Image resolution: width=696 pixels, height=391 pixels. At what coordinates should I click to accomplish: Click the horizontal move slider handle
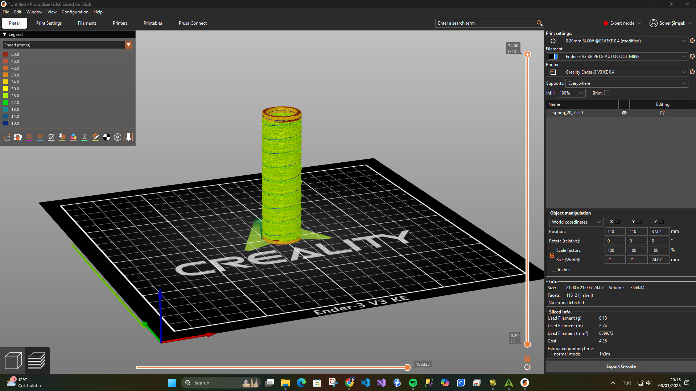point(407,367)
